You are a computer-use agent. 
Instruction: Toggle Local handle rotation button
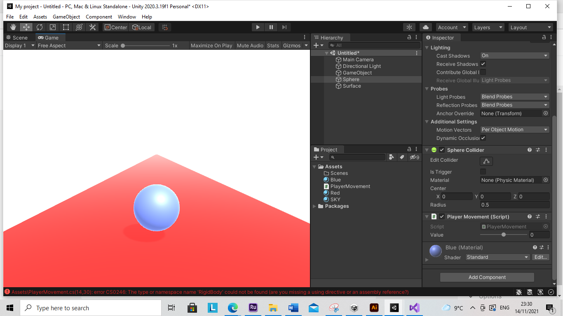pyautogui.click(x=142, y=27)
